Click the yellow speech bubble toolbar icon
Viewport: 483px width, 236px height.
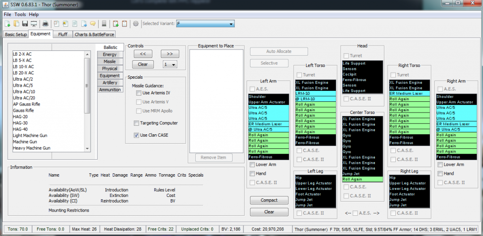click(93, 24)
